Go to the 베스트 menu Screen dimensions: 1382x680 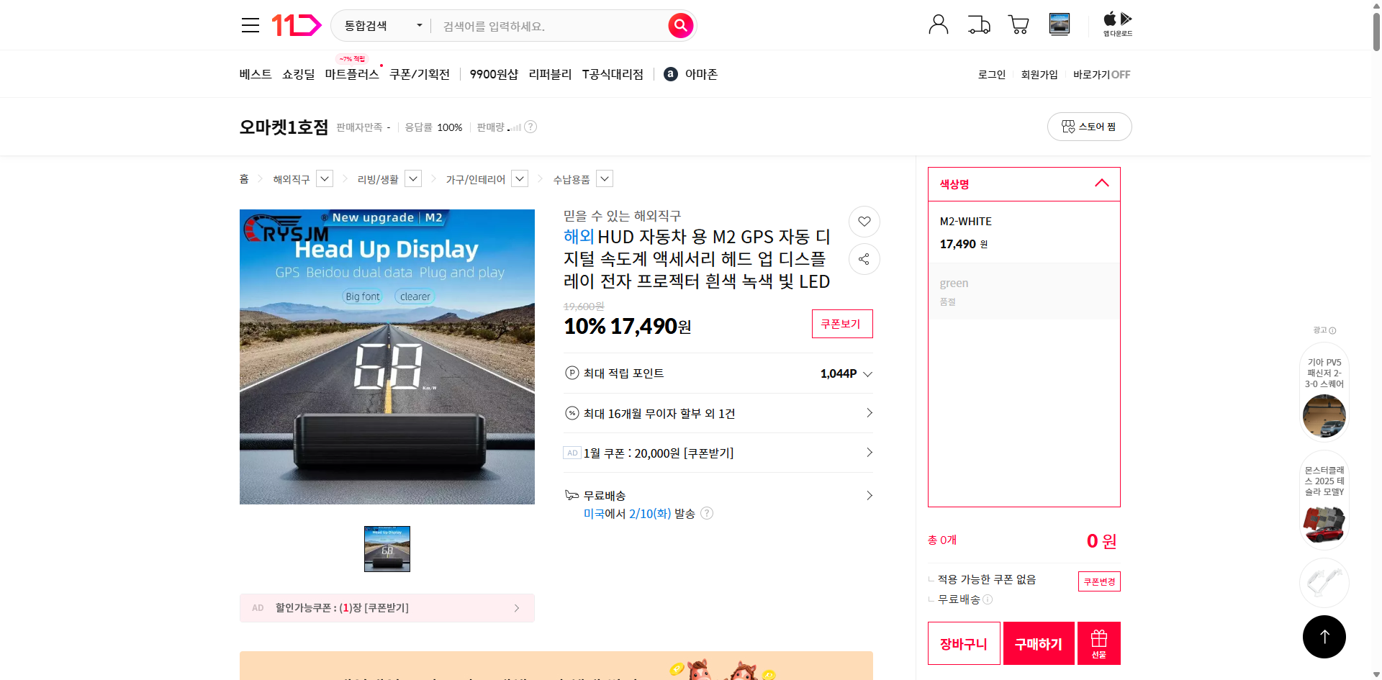click(x=255, y=73)
